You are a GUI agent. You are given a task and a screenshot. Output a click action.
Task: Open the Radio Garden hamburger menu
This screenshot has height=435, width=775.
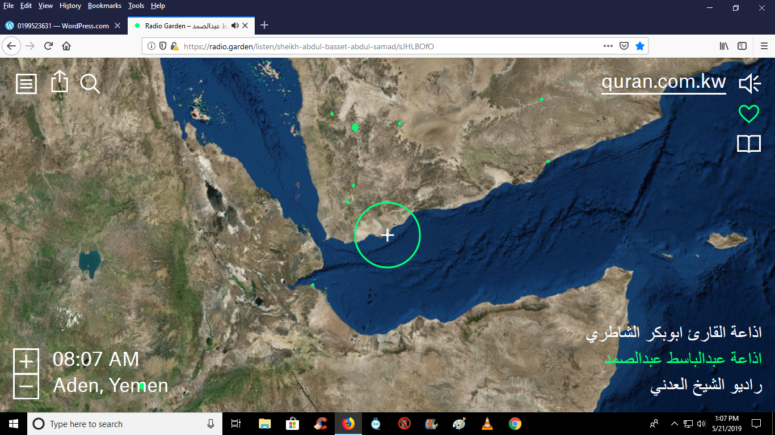point(26,84)
